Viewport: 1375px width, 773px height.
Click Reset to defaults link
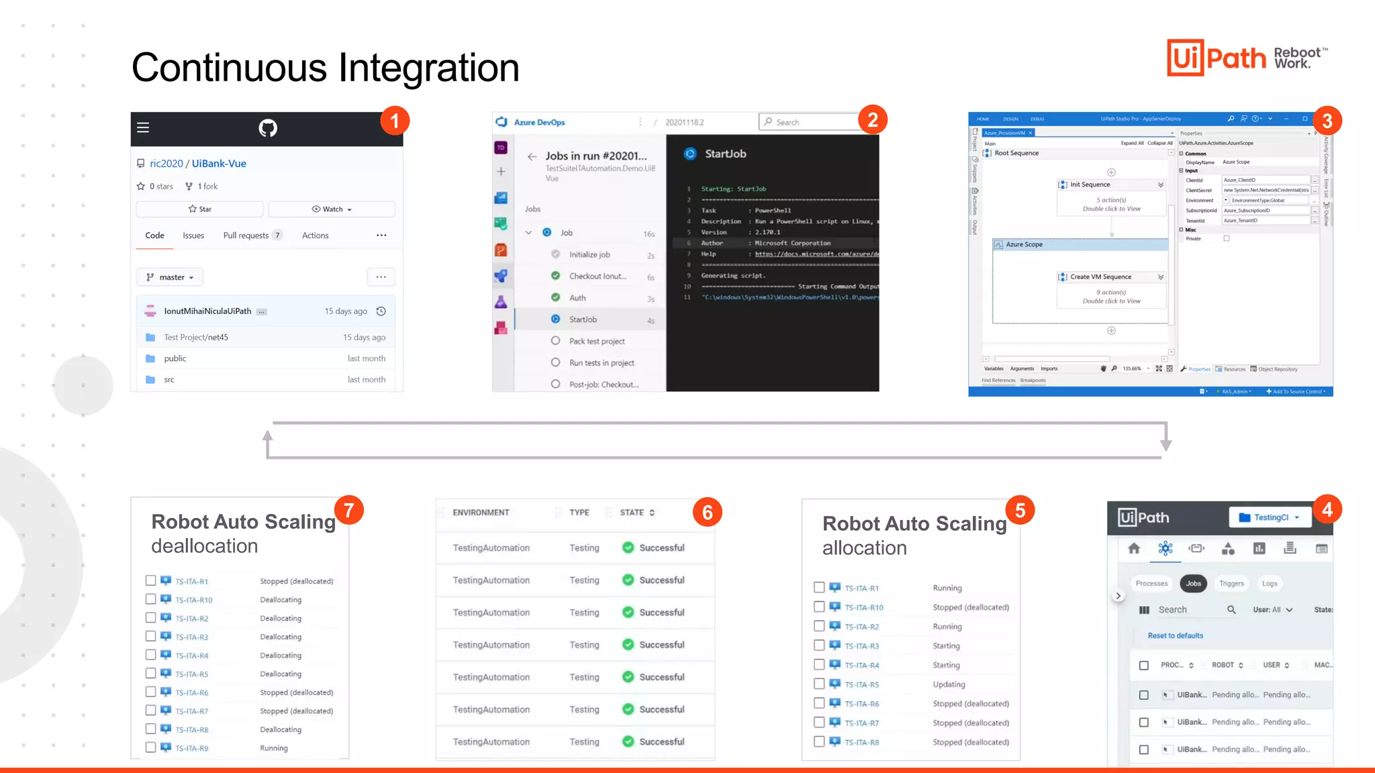click(1175, 635)
